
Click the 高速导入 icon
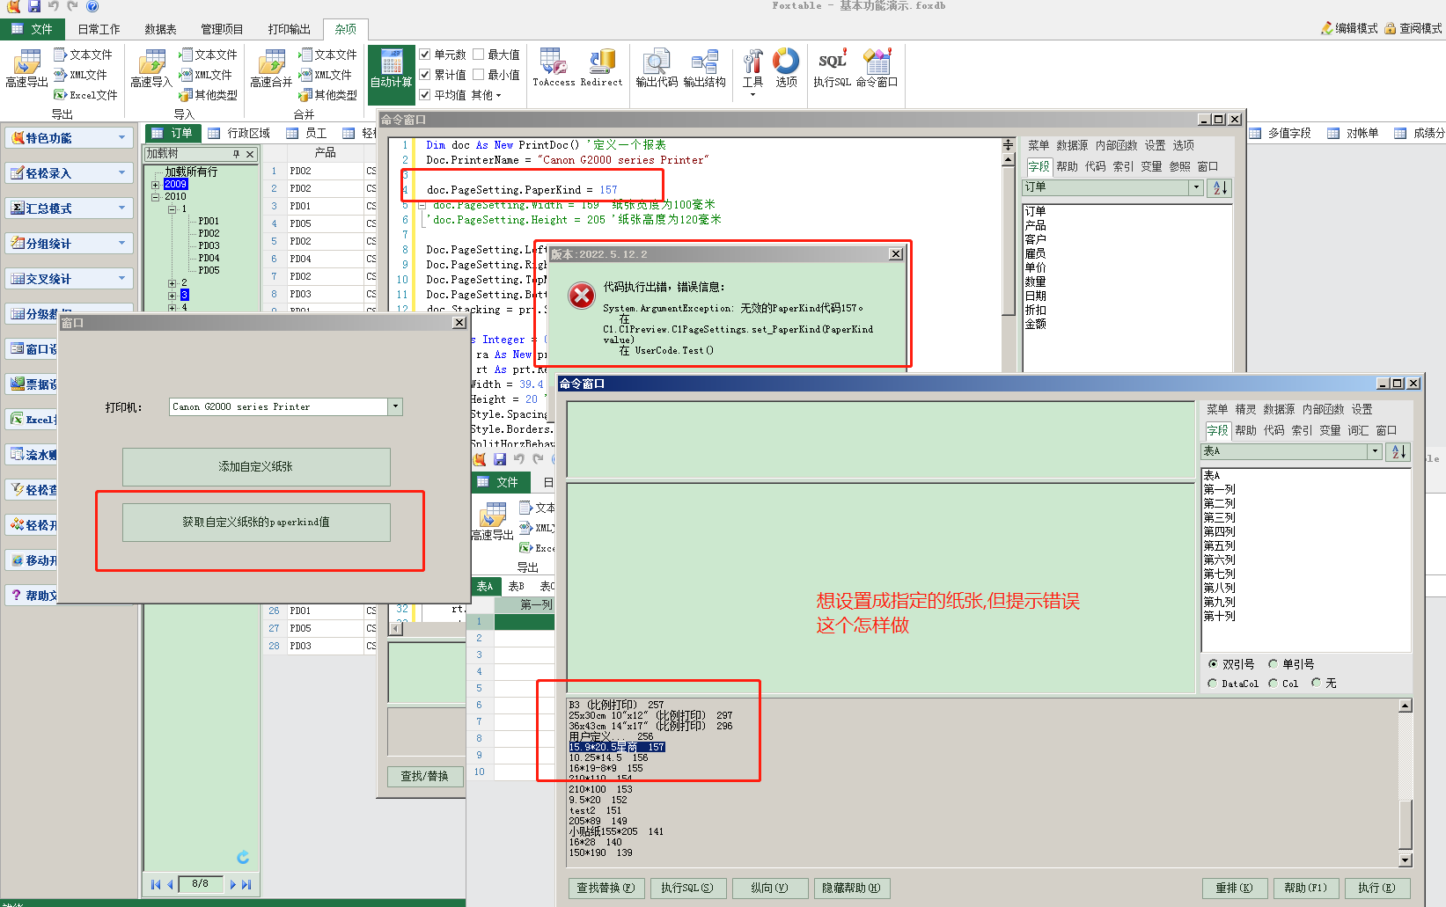pyautogui.click(x=151, y=69)
